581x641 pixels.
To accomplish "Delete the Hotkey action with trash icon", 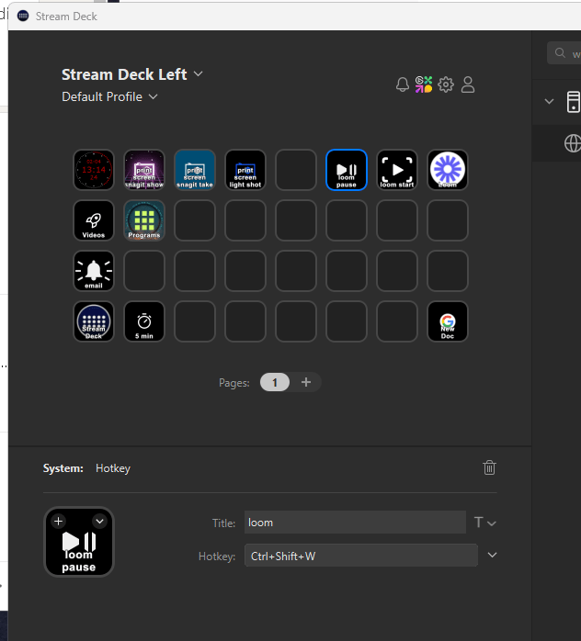I will [489, 467].
